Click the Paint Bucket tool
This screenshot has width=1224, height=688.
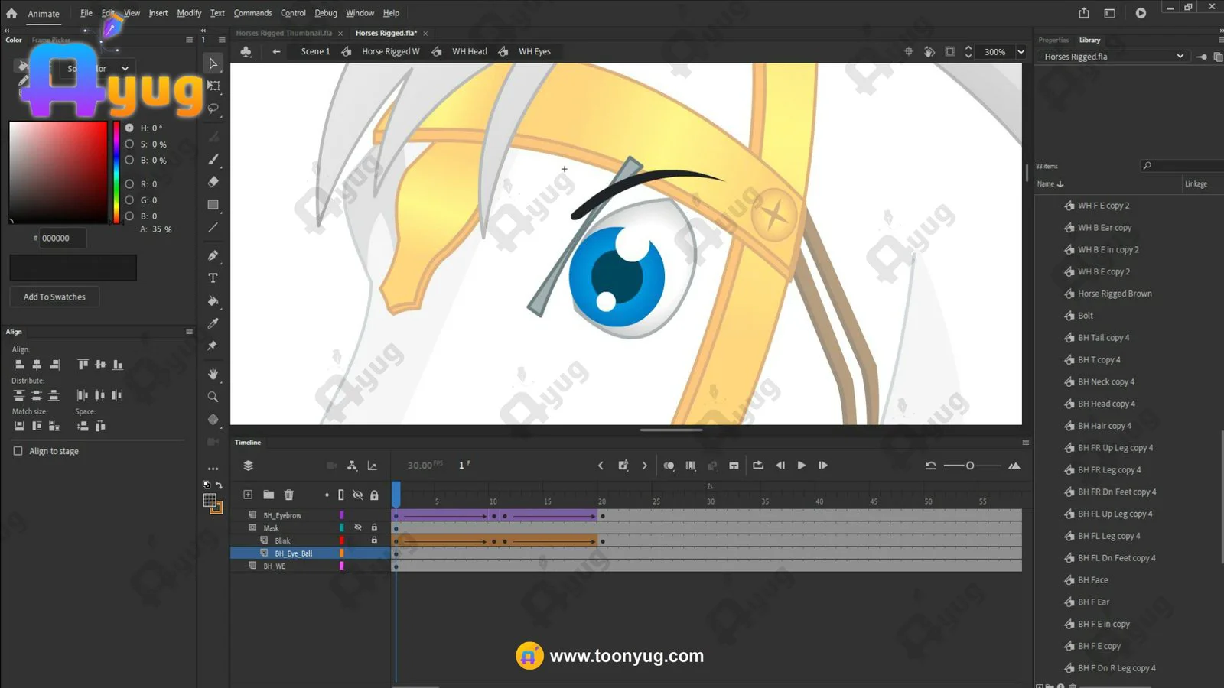tap(213, 301)
